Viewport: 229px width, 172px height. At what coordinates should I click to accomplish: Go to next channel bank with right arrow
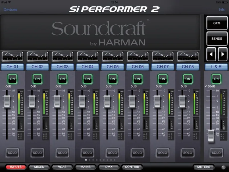(223, 54)
